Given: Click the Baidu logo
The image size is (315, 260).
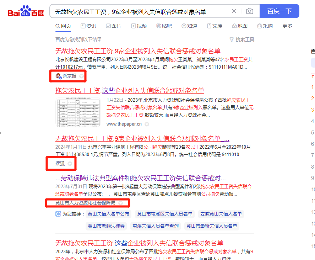Looking at the screenshot, I should 26,11.
